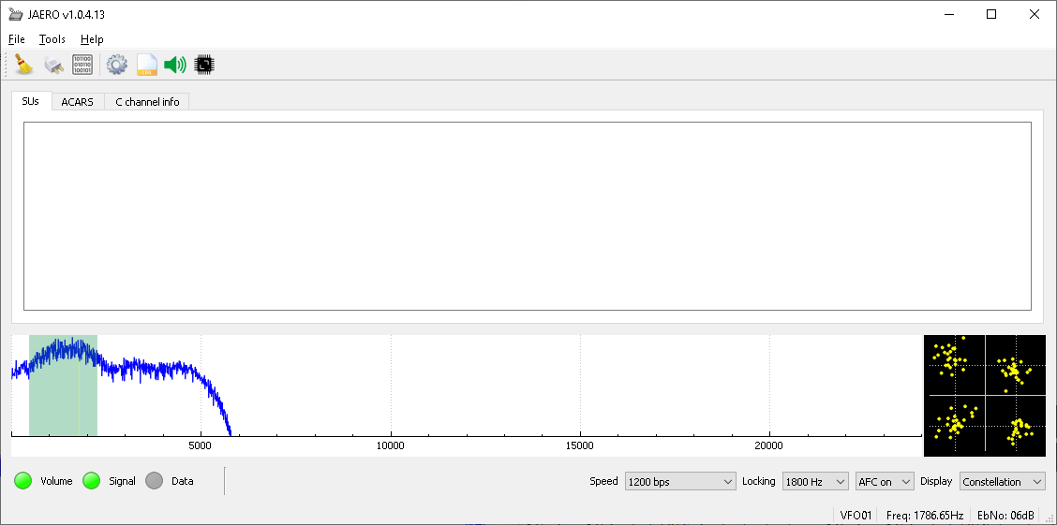Expand the Display Constellation dropdown
The image size is (1057, 525).
point(1003,481)
